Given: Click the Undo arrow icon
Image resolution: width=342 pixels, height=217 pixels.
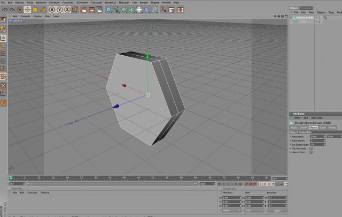Looking at the screenshot, I should click(x=5, y=10).
